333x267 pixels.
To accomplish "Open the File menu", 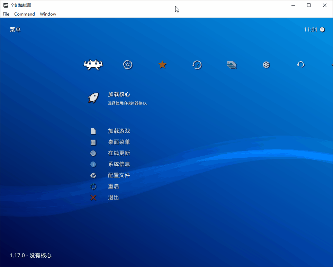I will click(x=6, y=14).
